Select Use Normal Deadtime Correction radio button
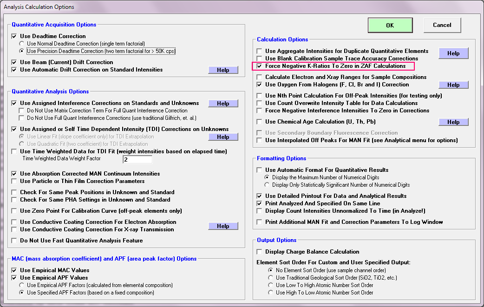Screen dimensions: 484x307 pos(22,44)
